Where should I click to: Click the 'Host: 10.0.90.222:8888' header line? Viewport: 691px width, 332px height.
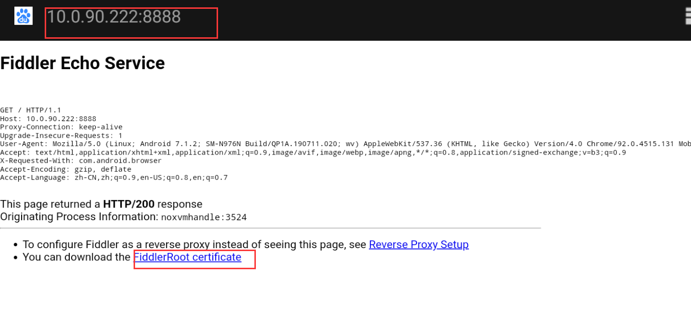click(48, 119)
